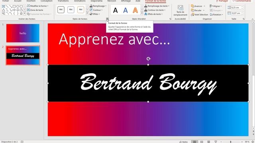Switch to Accueil tab
This screenshot has width=255, height=143.
(18, 1)
